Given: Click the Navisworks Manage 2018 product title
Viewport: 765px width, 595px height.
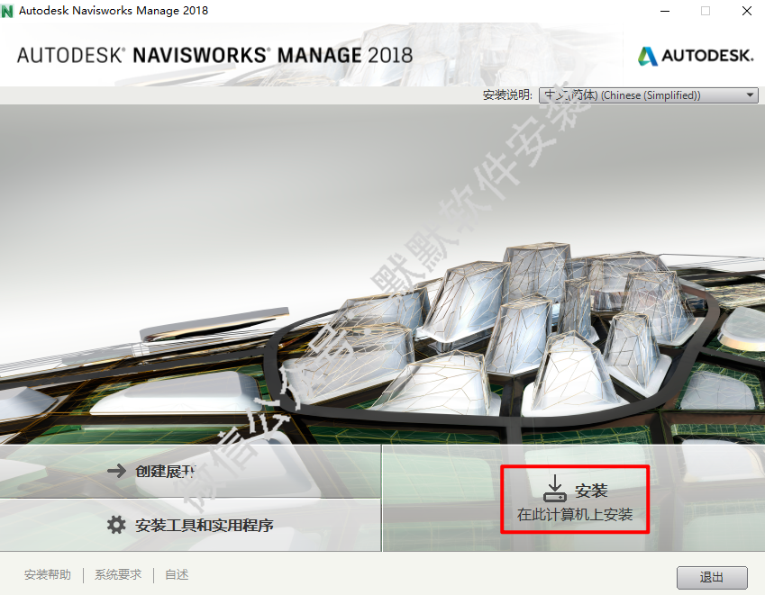Looking at the screenshot, I should click(x=215, y=55).
